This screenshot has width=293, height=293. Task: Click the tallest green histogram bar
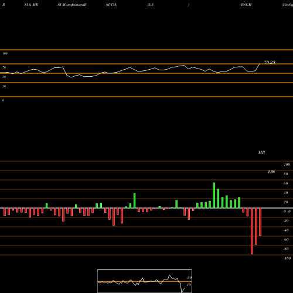coord(214,195)
